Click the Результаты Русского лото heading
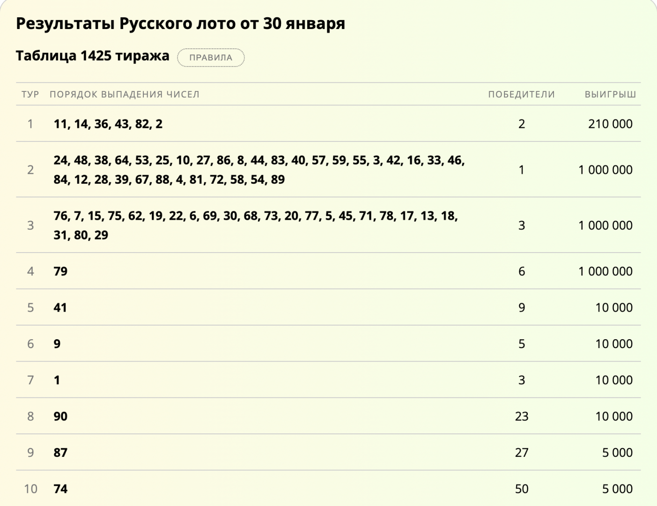657x506 pixels. click(180, 23)
